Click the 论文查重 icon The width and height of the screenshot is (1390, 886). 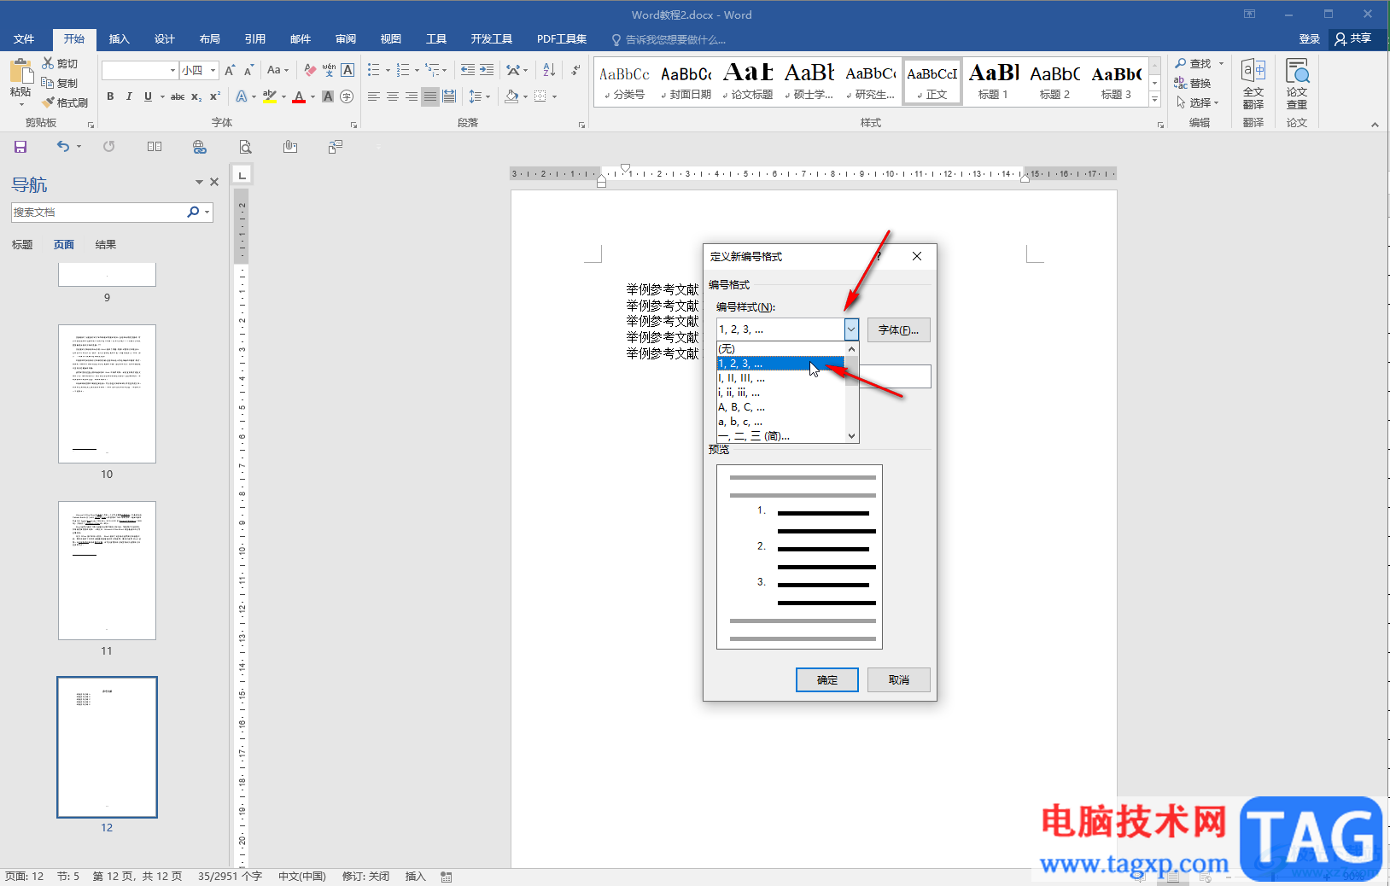click(1297, 84)
